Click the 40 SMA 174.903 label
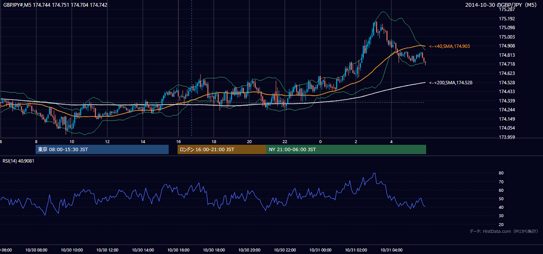Screen dimensions: 543x254 pos(450,46)
